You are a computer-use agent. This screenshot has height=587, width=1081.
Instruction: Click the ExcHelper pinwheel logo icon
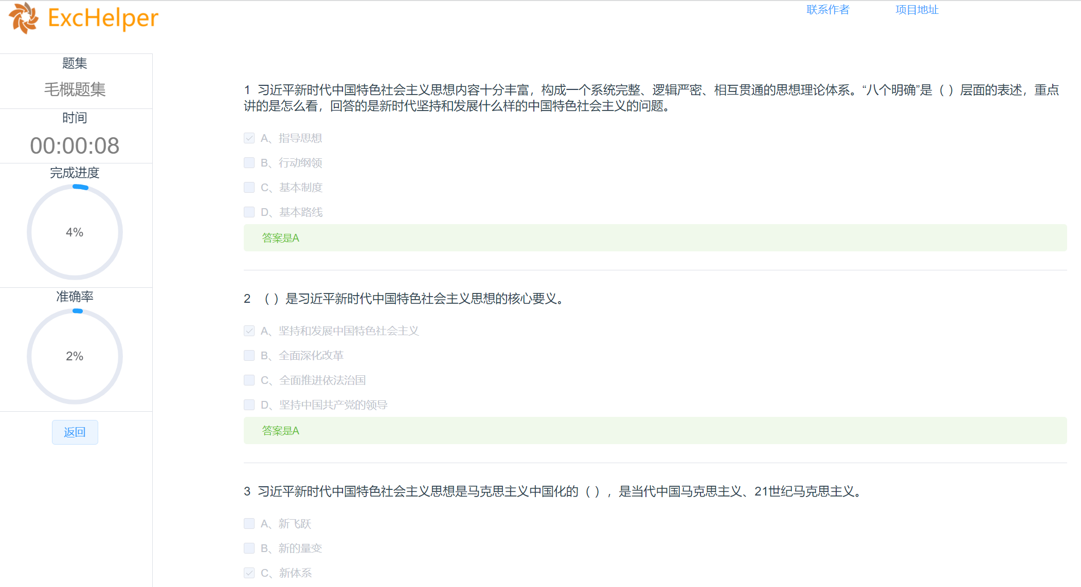click(x=23, y=18)
